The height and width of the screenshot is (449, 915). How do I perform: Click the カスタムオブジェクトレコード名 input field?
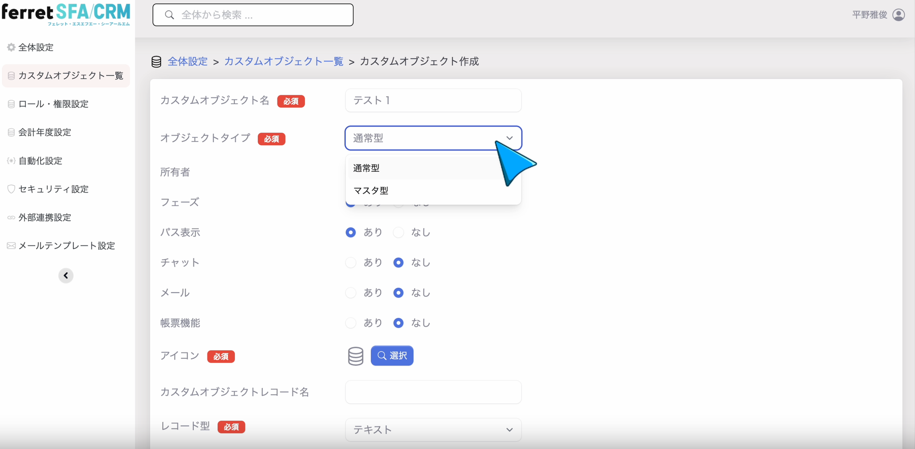pyautogui.click(x=433, y=392)
